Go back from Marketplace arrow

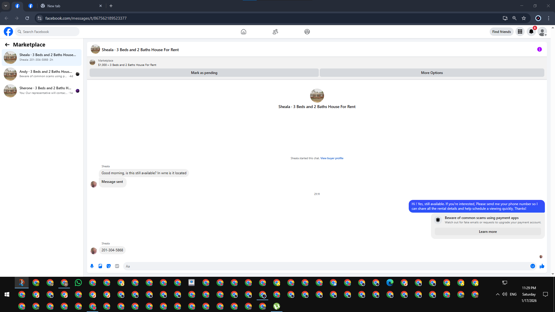[x=7, y=45]
